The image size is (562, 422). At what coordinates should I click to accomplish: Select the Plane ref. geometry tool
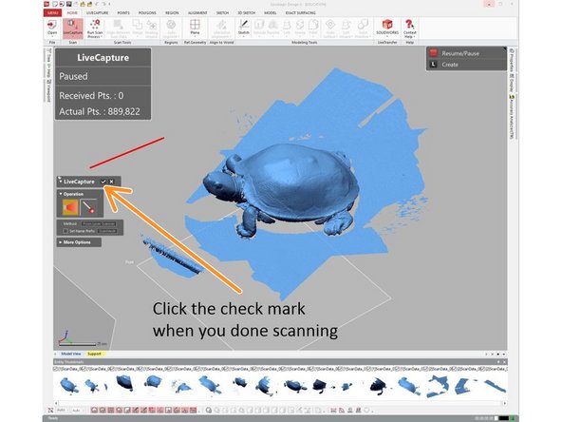coord(195,28)
